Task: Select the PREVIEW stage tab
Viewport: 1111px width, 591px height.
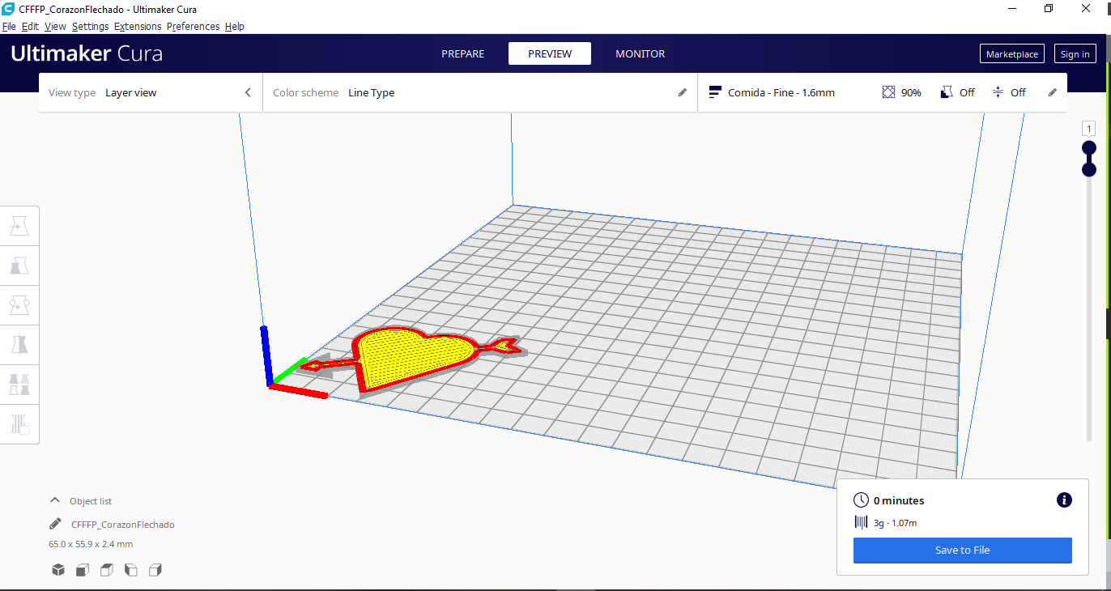Action: 550,53
